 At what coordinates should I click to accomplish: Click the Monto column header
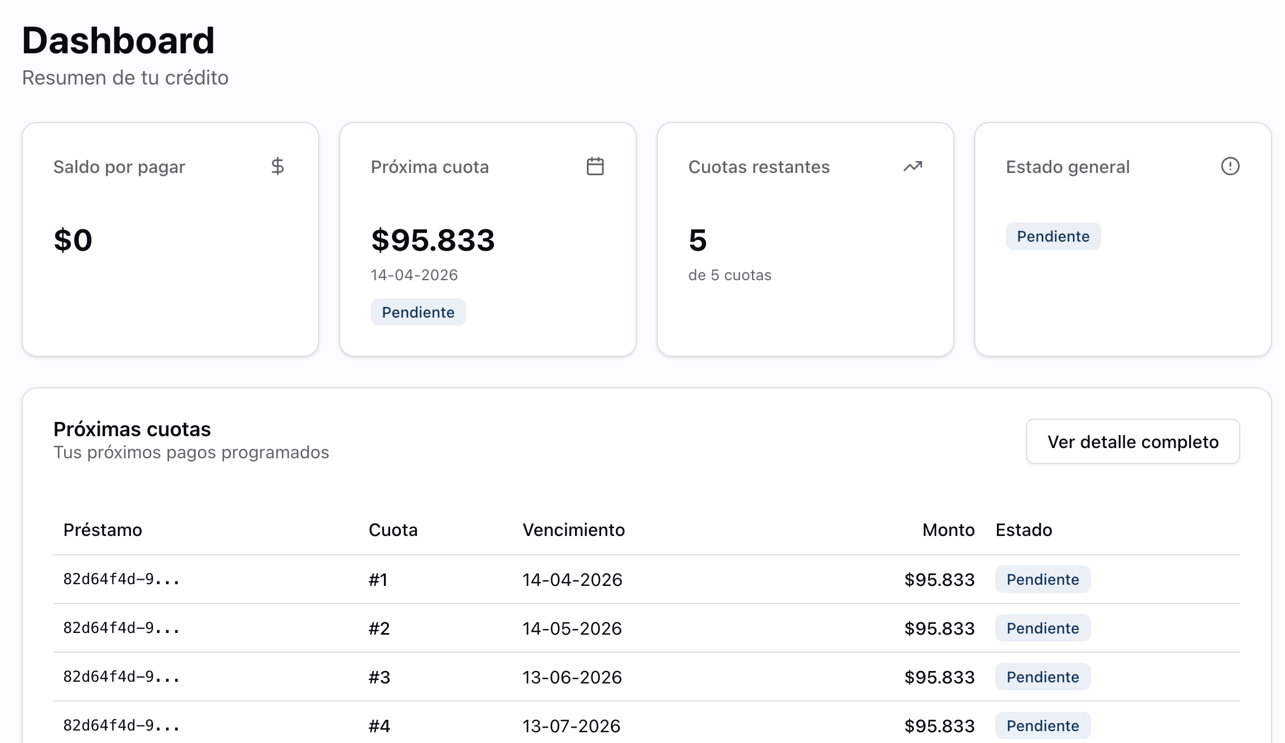click(x=948, y=530)
